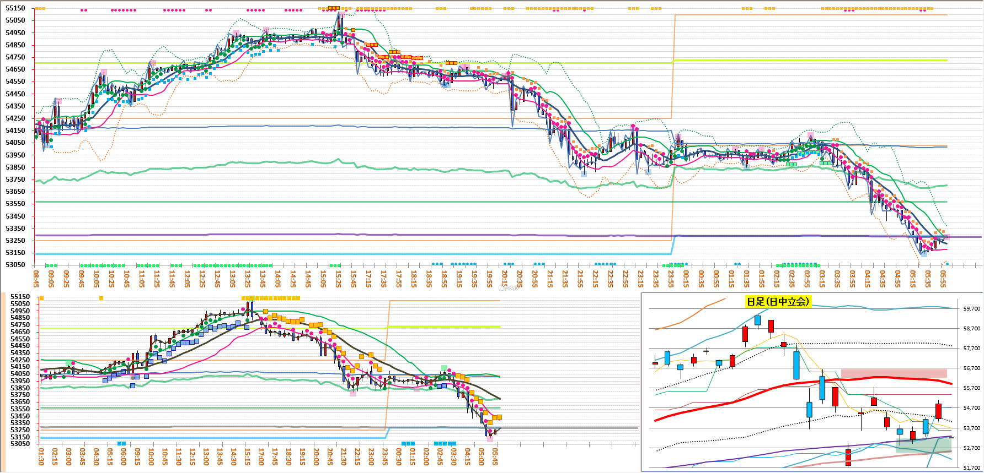
Task: Click the 59,700 price label on daily chart
Action: pos(971,309)
